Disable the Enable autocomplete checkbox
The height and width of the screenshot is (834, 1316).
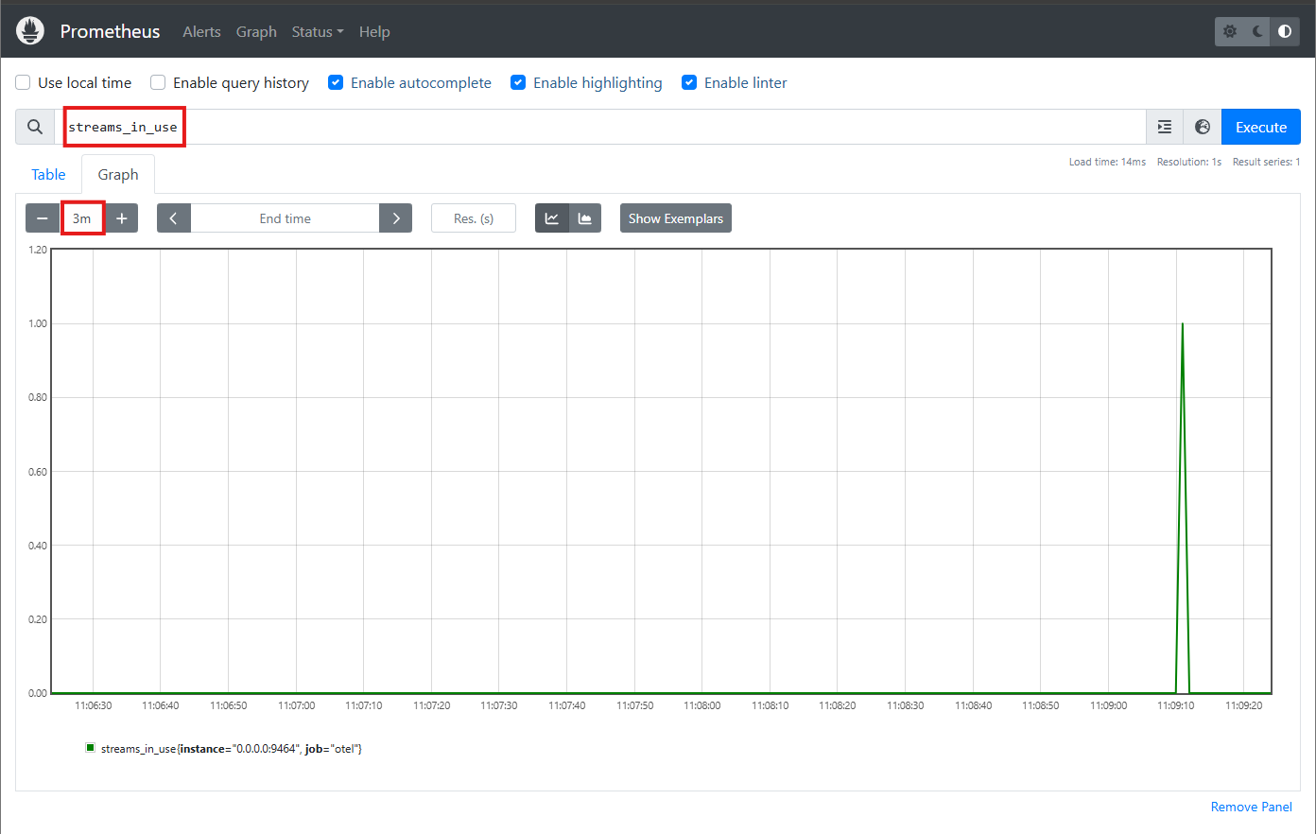coord(336,83)
